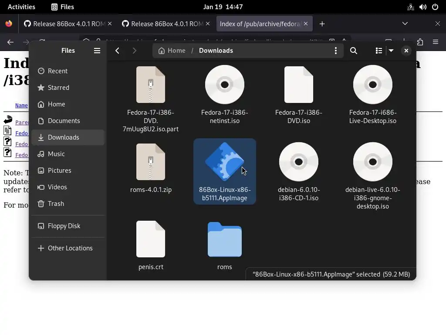This screenshot has height=335, width=446.
Task: Click Home in the path bar
Action: [172, 51]
